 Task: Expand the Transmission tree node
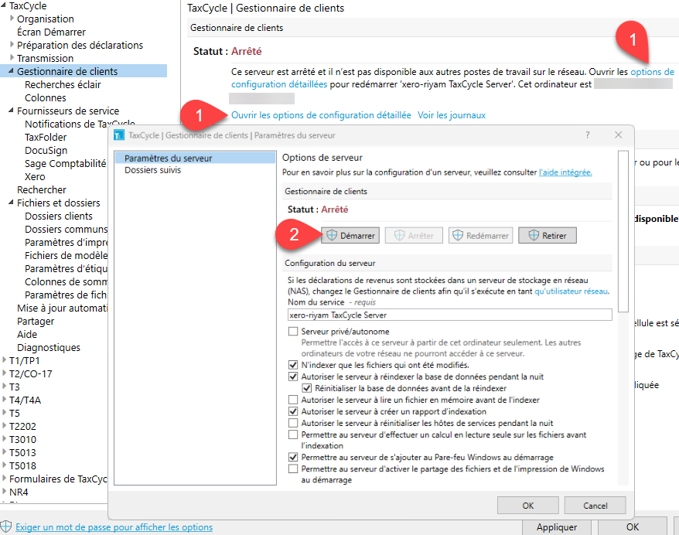[12, 57]
